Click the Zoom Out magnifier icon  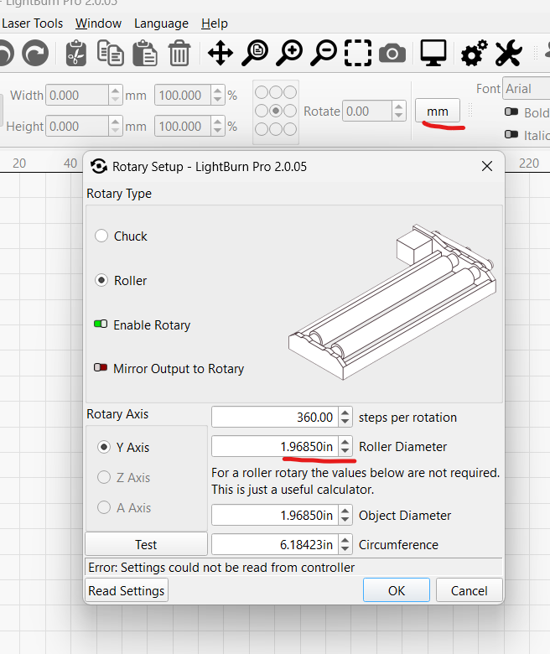coord(324,54)
